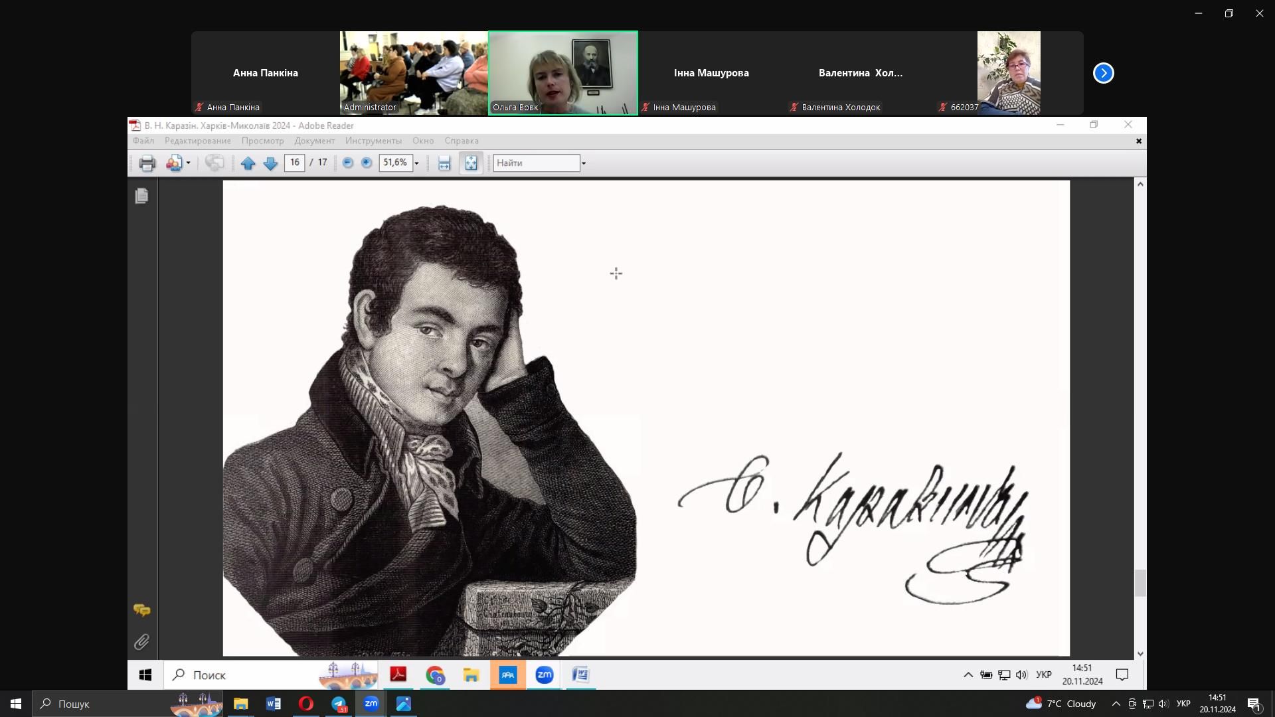Open Opera browser from the bottom taskbar
Image resolution: width=1275 pixels, height=717 pixels.
click(306, 704)
